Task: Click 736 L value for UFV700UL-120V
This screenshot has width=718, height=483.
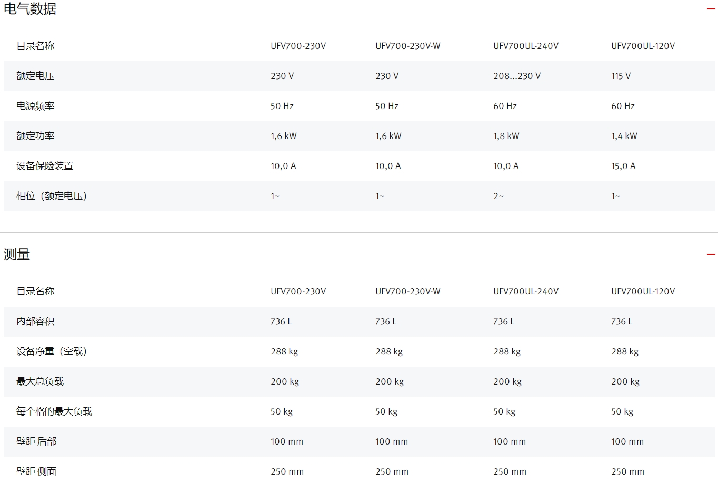Action: [x=622, y=321]
